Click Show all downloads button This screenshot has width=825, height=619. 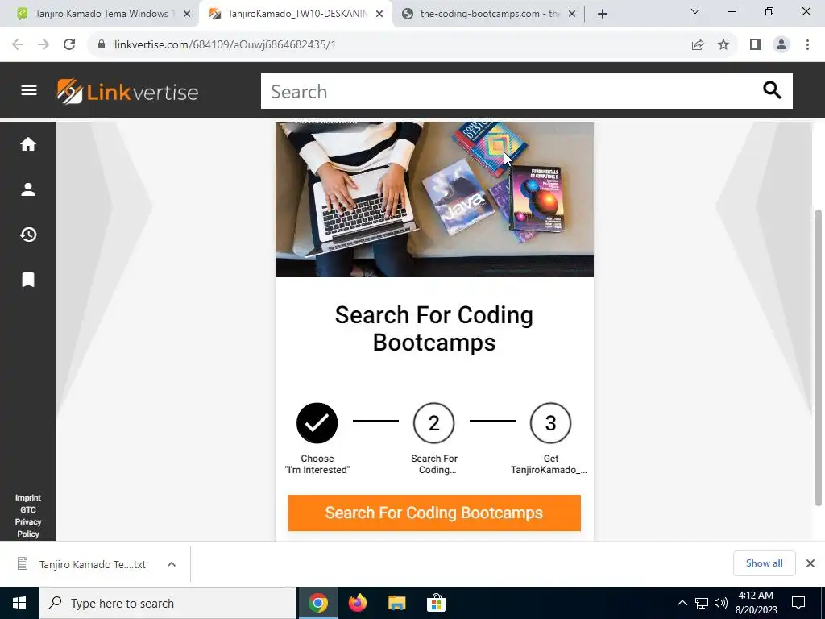coord(764,563)
